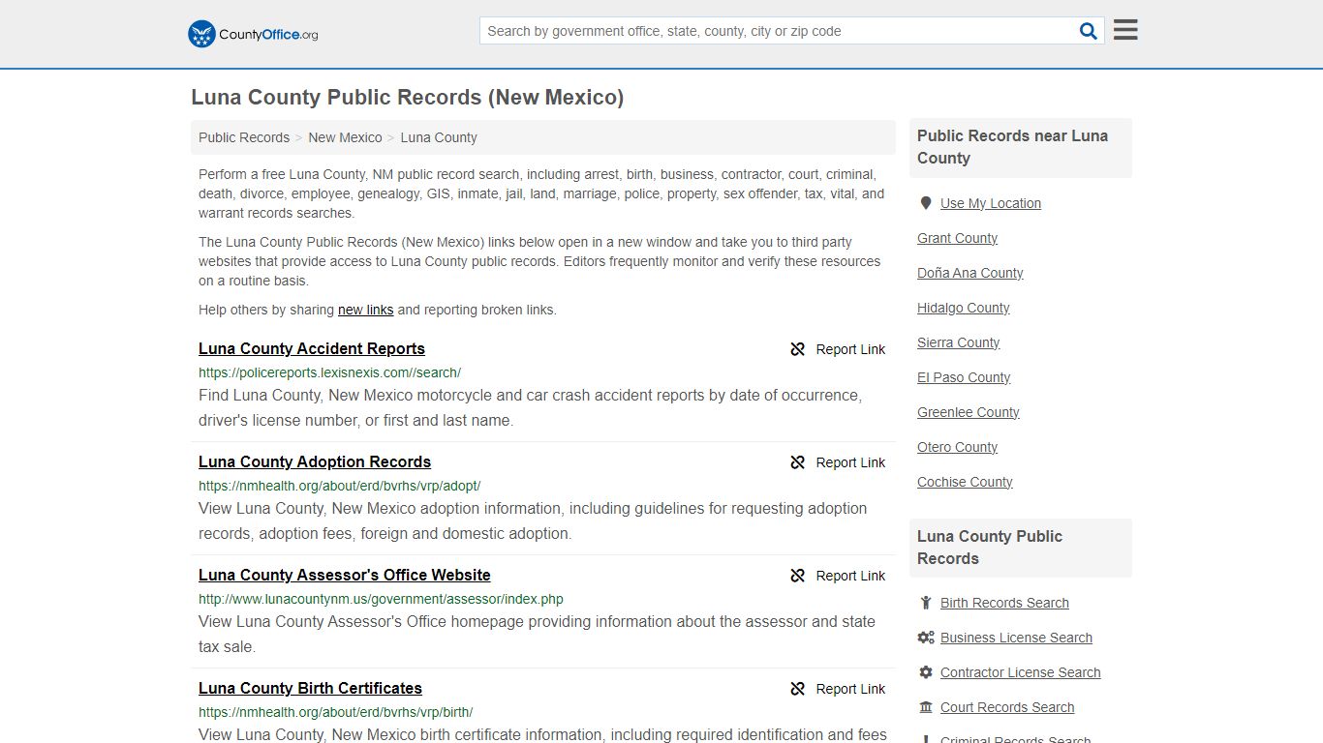Report Link for Accident Reports

coord(850,349)
